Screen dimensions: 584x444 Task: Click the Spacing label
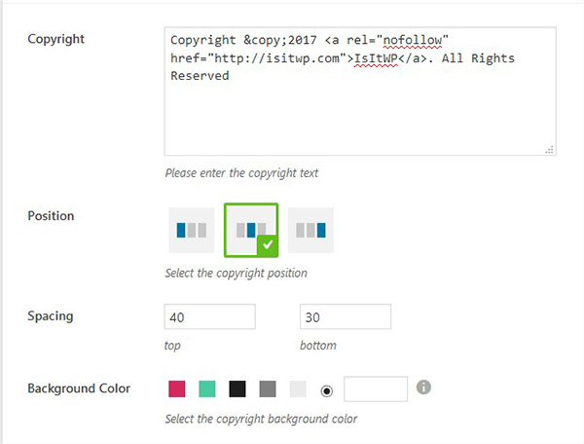click(x=51, y=316)
